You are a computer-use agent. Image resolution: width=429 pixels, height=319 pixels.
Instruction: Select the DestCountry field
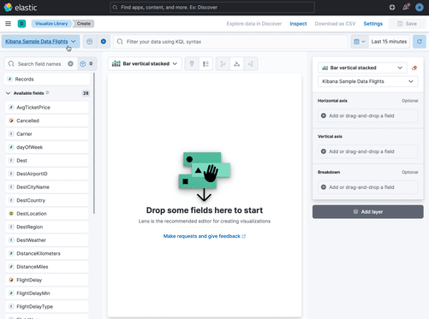coord(47,200)
